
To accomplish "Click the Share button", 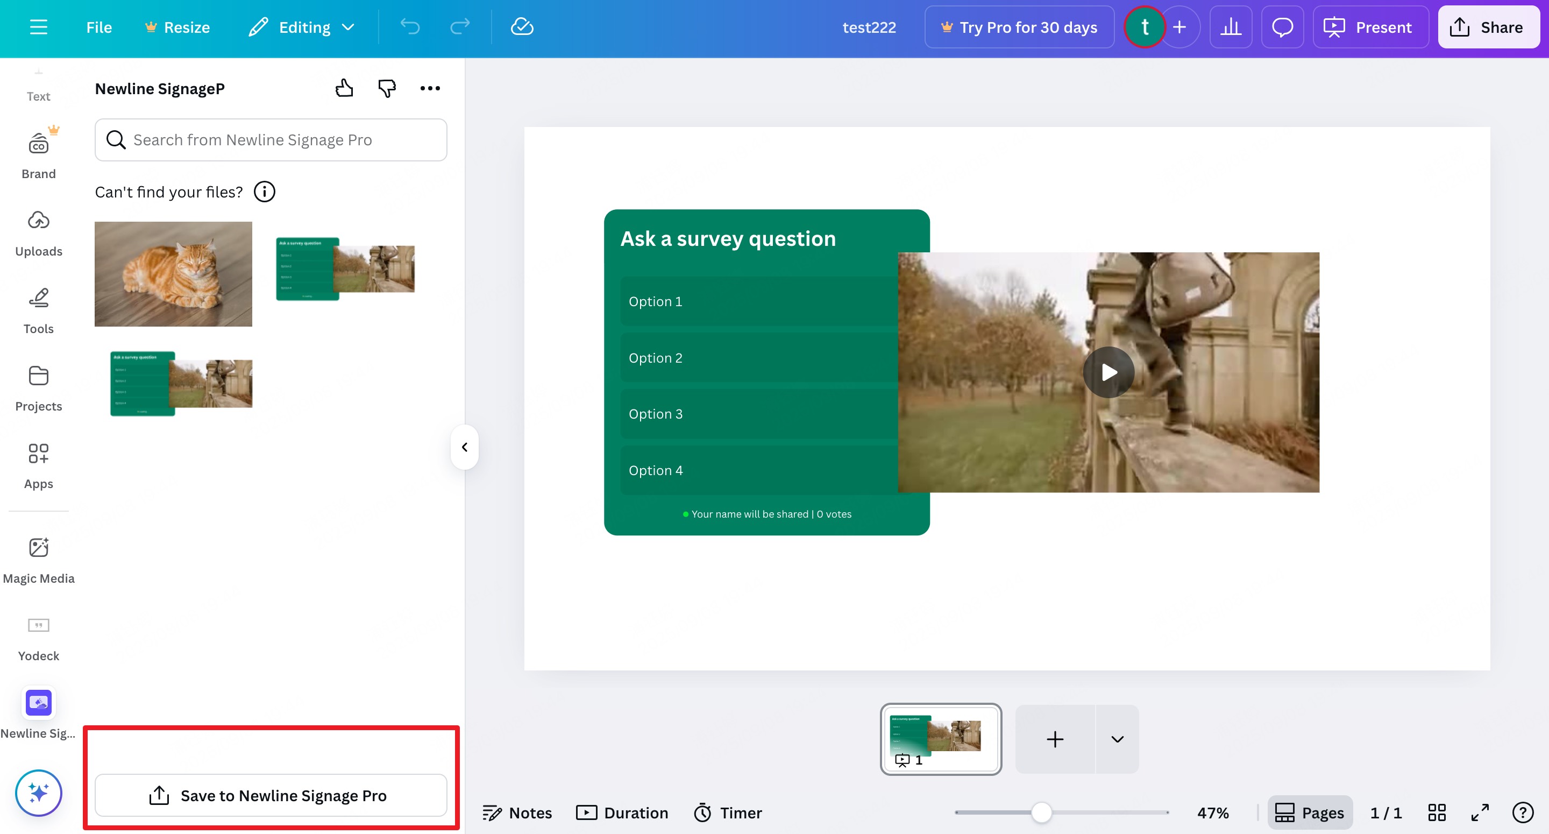I will click(1488, 27).
